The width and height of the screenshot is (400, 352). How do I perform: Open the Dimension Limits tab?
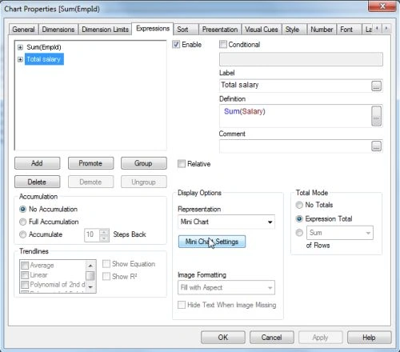click(x=105, y=30)
